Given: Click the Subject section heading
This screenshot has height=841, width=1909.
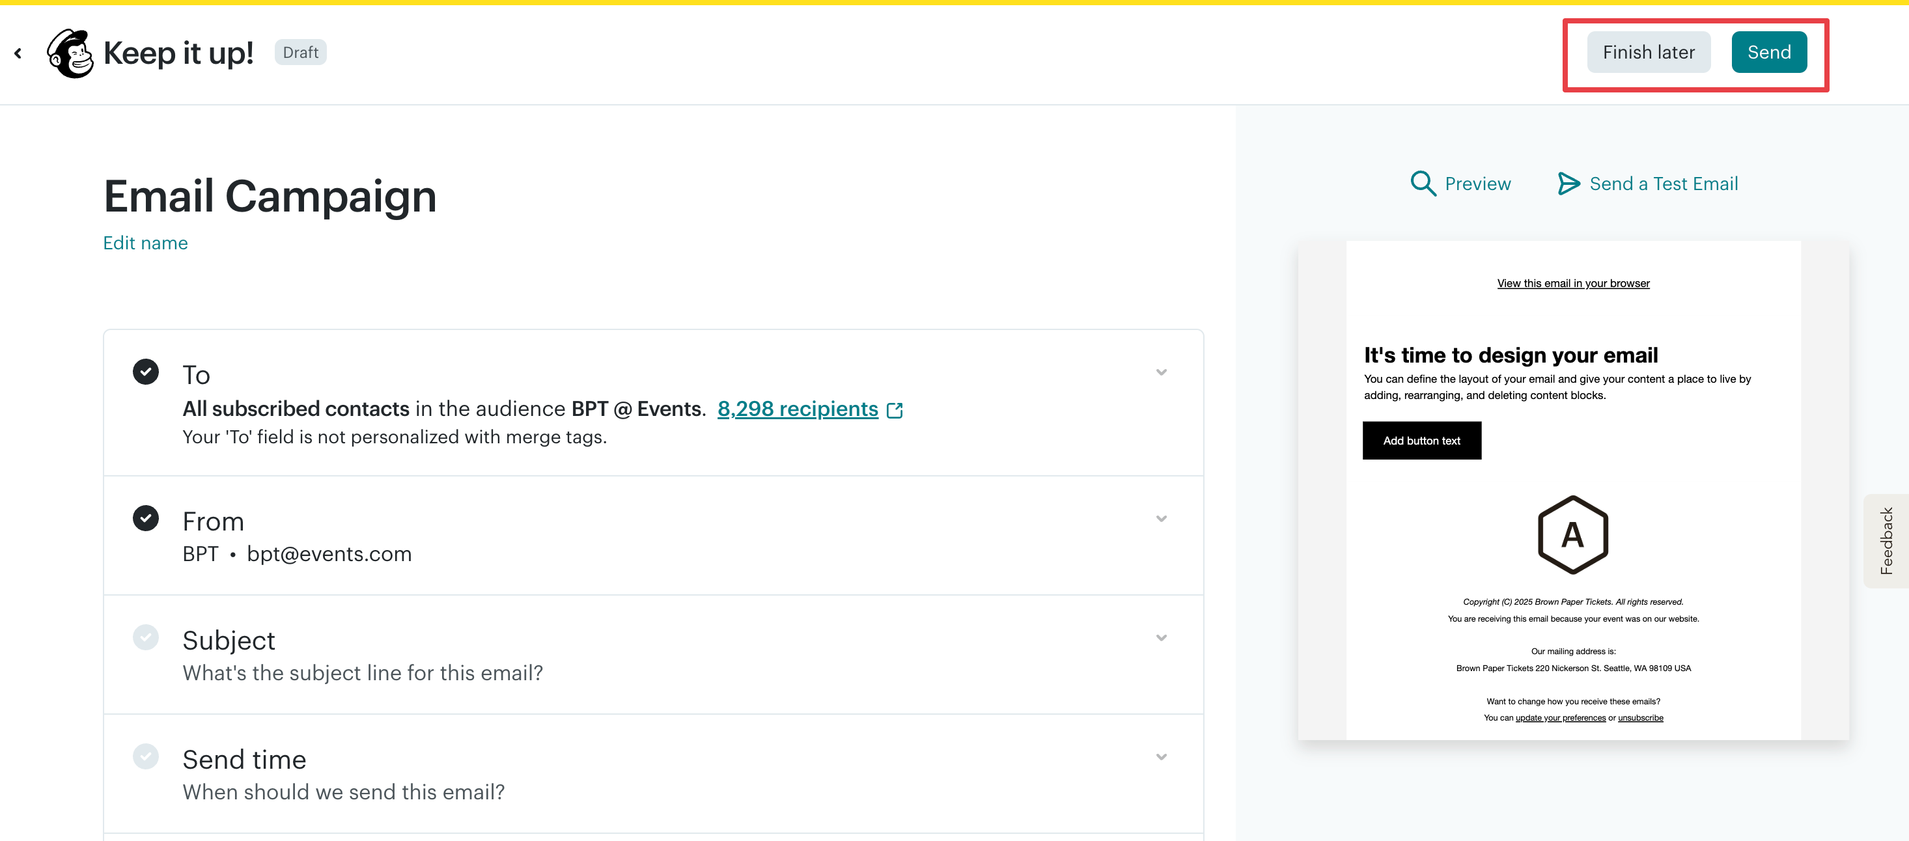Looking at the screenshot, I should (x=229, y=641).
